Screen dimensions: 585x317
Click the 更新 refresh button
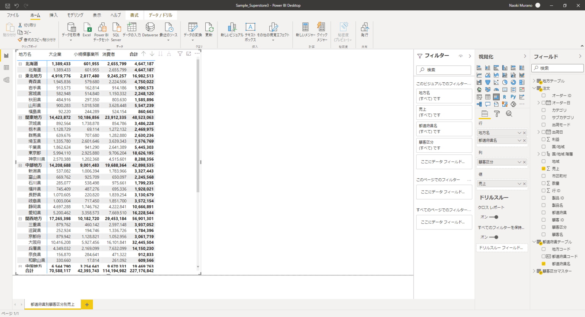(x=209, y=30)
